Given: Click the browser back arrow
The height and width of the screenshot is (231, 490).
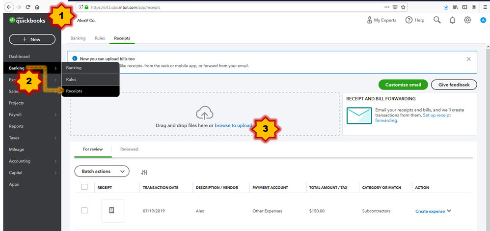Looking at the screenshot, I should click(x=9, y=6).
